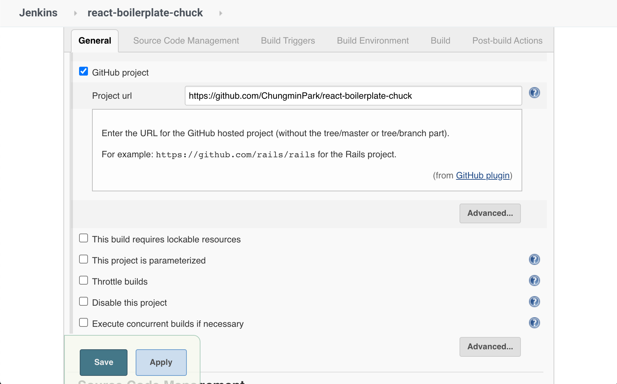Go to Jenkins home breadcrumb

point(38,13)
